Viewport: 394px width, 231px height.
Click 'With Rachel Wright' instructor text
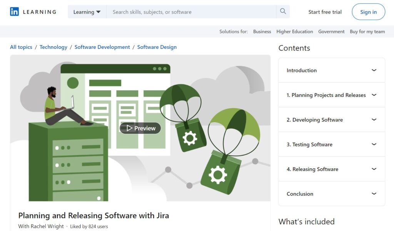point(41,226)
